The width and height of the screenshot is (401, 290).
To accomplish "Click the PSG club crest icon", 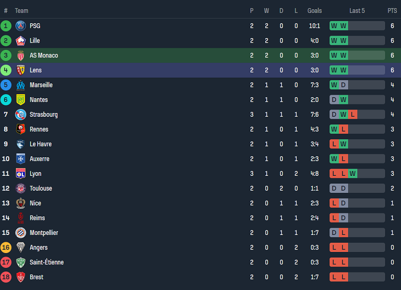I will pos(21,26).
